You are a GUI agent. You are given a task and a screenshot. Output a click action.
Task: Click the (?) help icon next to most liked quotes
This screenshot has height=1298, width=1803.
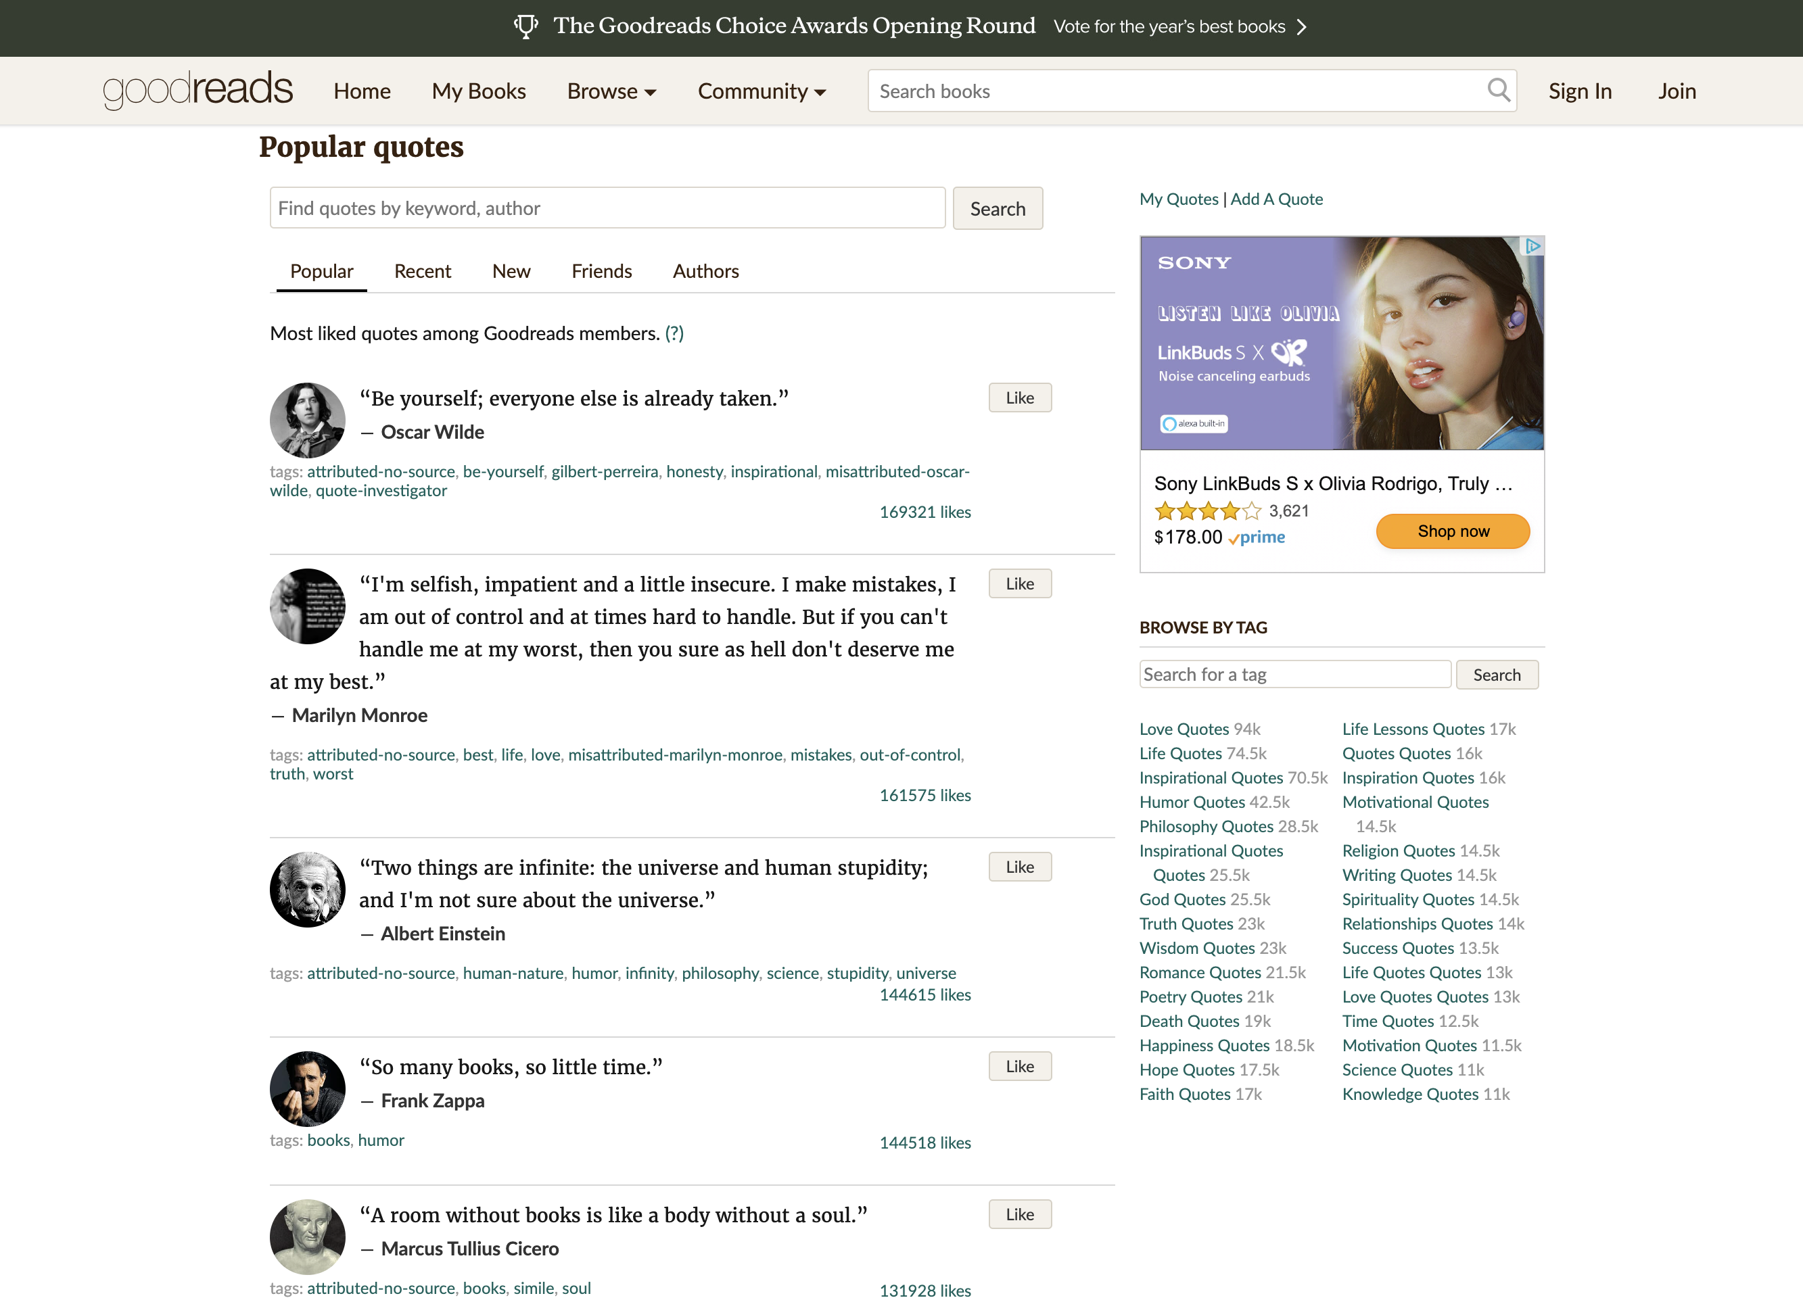674,334
